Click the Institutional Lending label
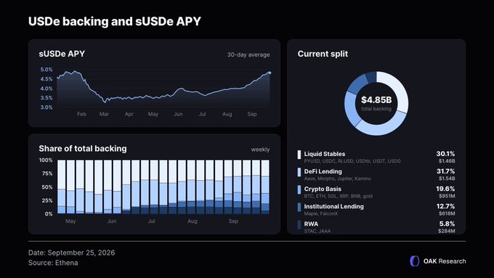Screen dimensions: 494x278 pos(334,207)
